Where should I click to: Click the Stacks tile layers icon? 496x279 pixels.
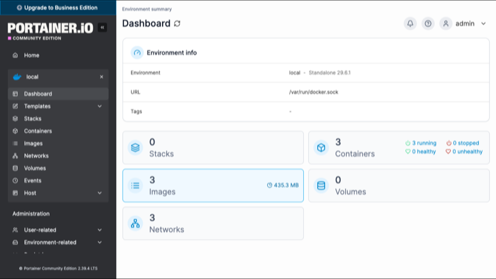tap(135, 147)
